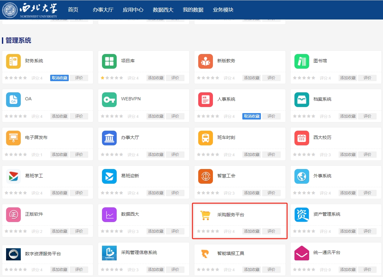Image resolution: width=383 pixels, height=277 pixels.
Task: Click the star rating of 智慧工会
Action: coord(208,193)
